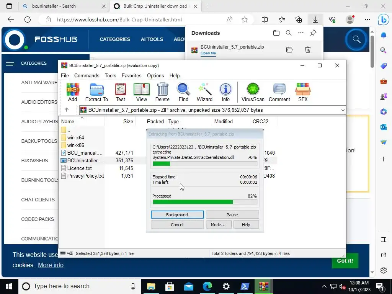This screenshot has width=392, height=294.
Task: Open the Commands menu
Action: 87,75
